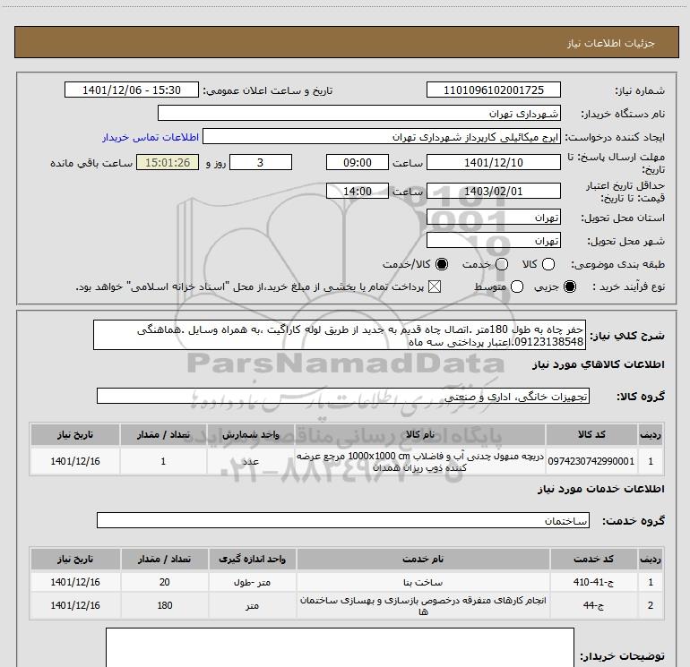This screenshot has height=667, width=690.
Task: Click the quantity 20 cell
Action: (x=165, y=582)
